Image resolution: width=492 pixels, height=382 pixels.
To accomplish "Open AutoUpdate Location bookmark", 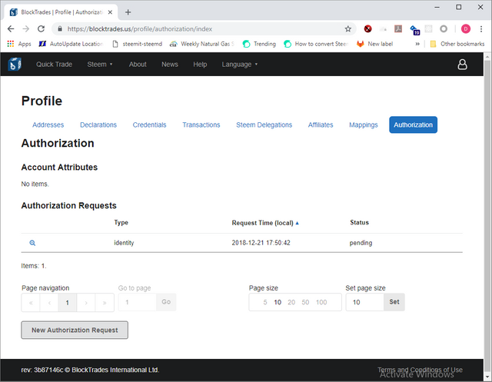I will click(x=71, y=44).
